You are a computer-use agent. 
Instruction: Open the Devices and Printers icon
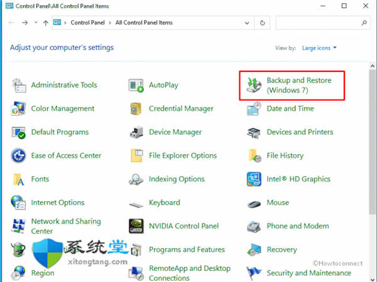pyautogui.click(x=254, y=133)
